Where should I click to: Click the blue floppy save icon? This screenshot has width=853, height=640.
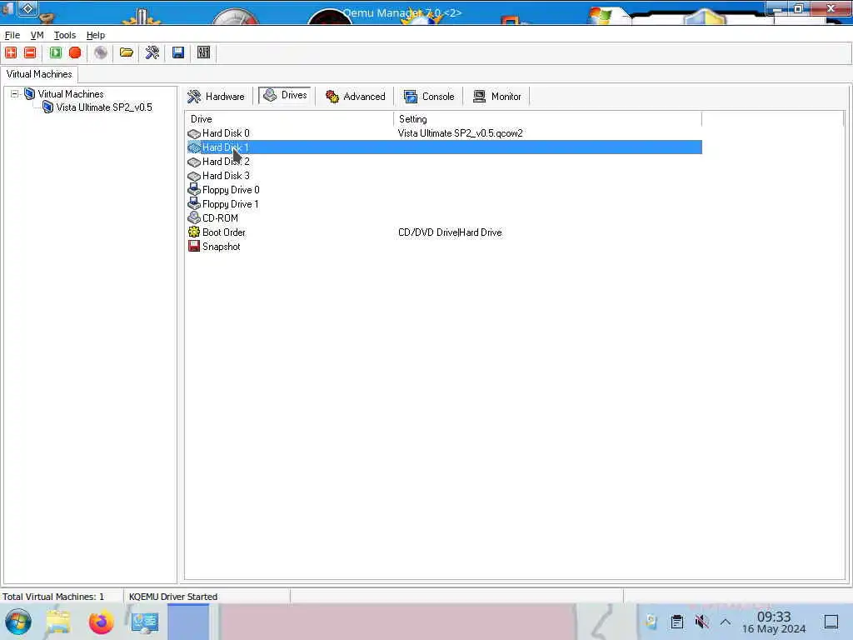[178, 52]
